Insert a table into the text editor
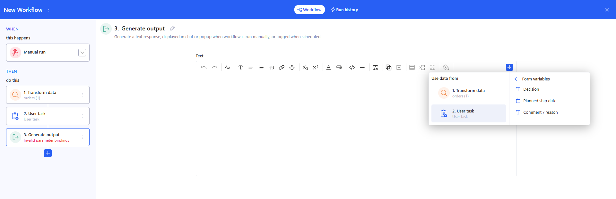Viewport: 616px width, 199px height. tap(412, 68)
